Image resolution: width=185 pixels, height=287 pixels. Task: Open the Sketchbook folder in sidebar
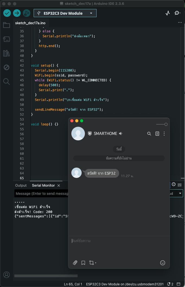pos(7,25)
